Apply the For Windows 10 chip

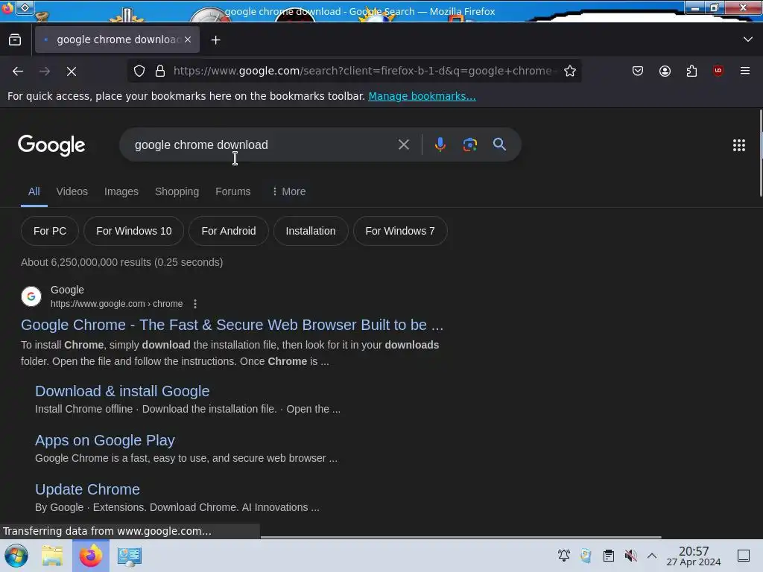134,231
